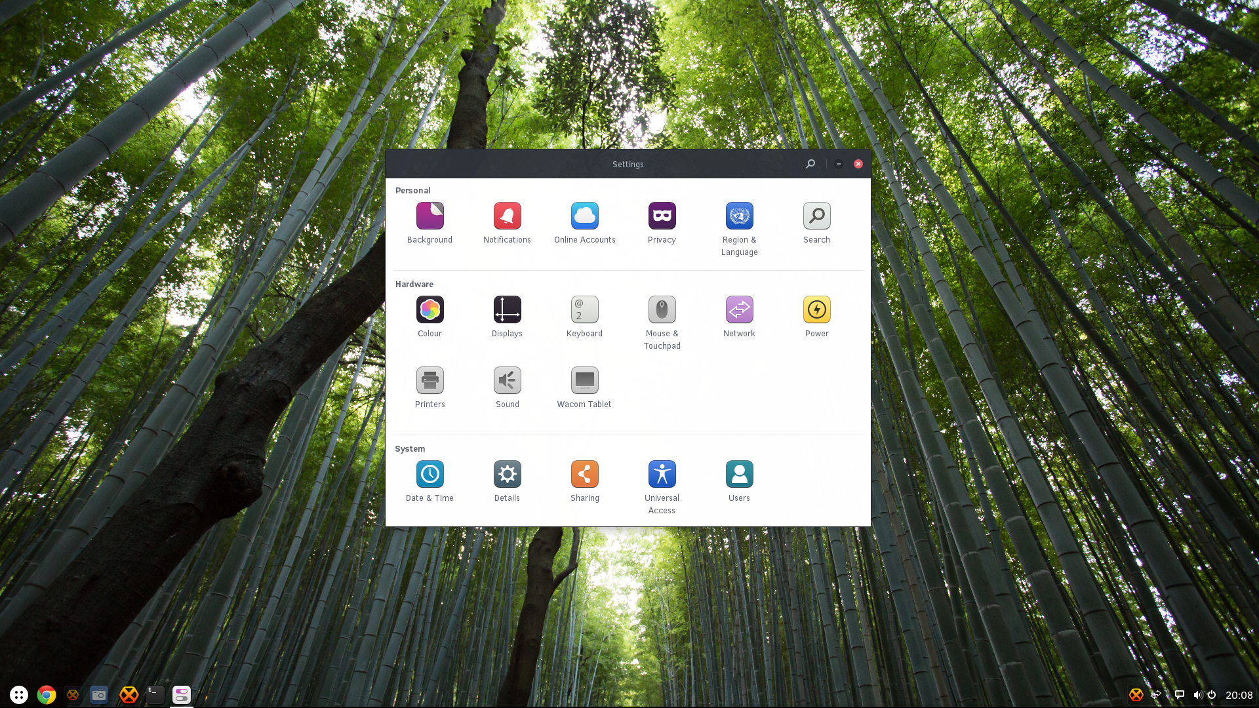Screen dimensions: 1259x708
Task: Open the Terminal from the taskbar
Action: (x=155, y=695)
